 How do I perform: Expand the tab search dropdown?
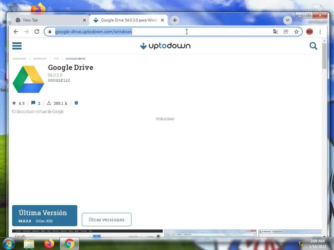tap(288, 20)
